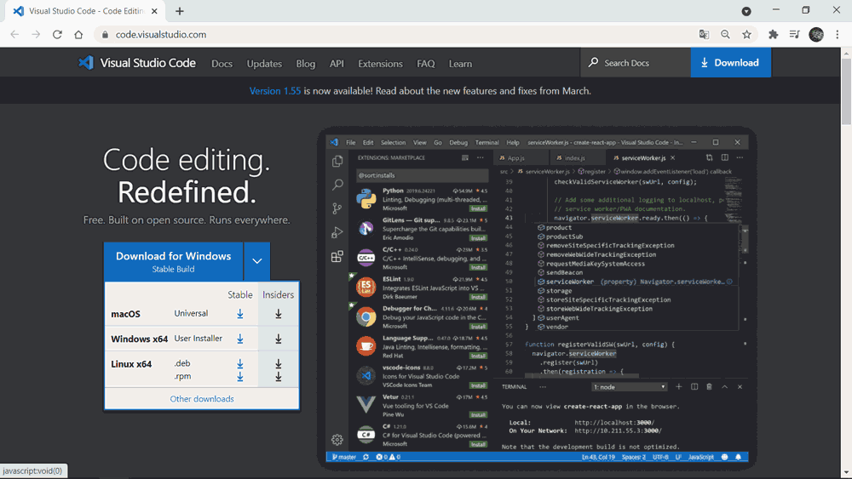Click the 'Free. Built on open source' tagline
The width and height of the screenshot is (852, 479).
tap(187, 220)
